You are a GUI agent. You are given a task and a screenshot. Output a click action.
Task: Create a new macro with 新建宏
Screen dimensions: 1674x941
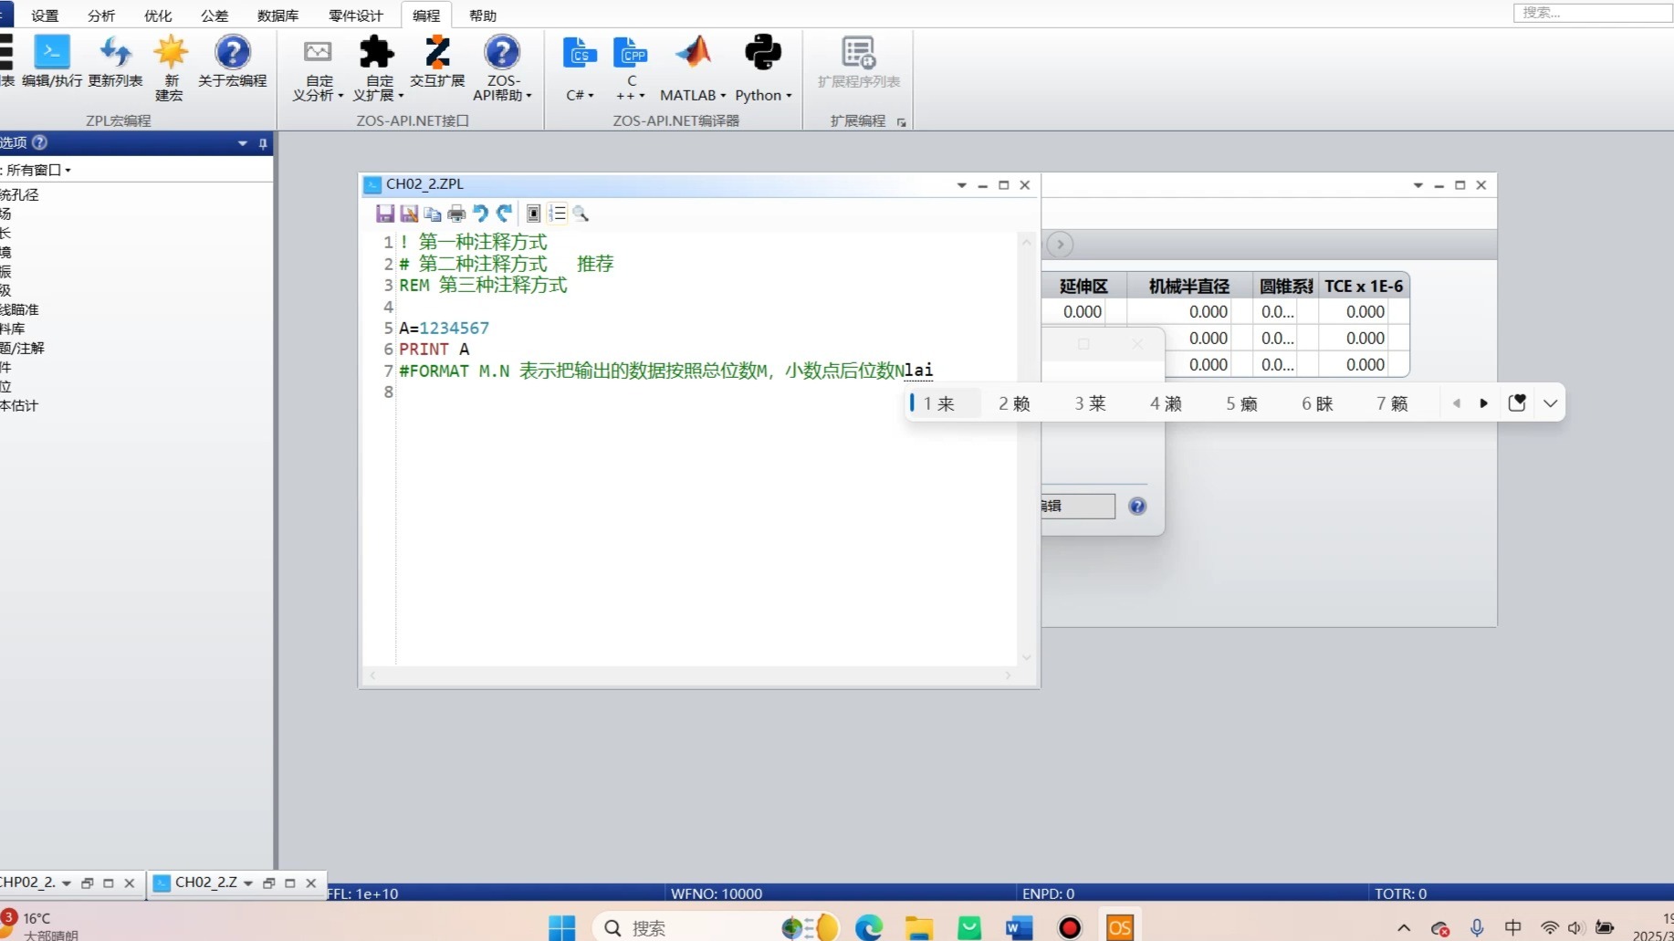170,68
